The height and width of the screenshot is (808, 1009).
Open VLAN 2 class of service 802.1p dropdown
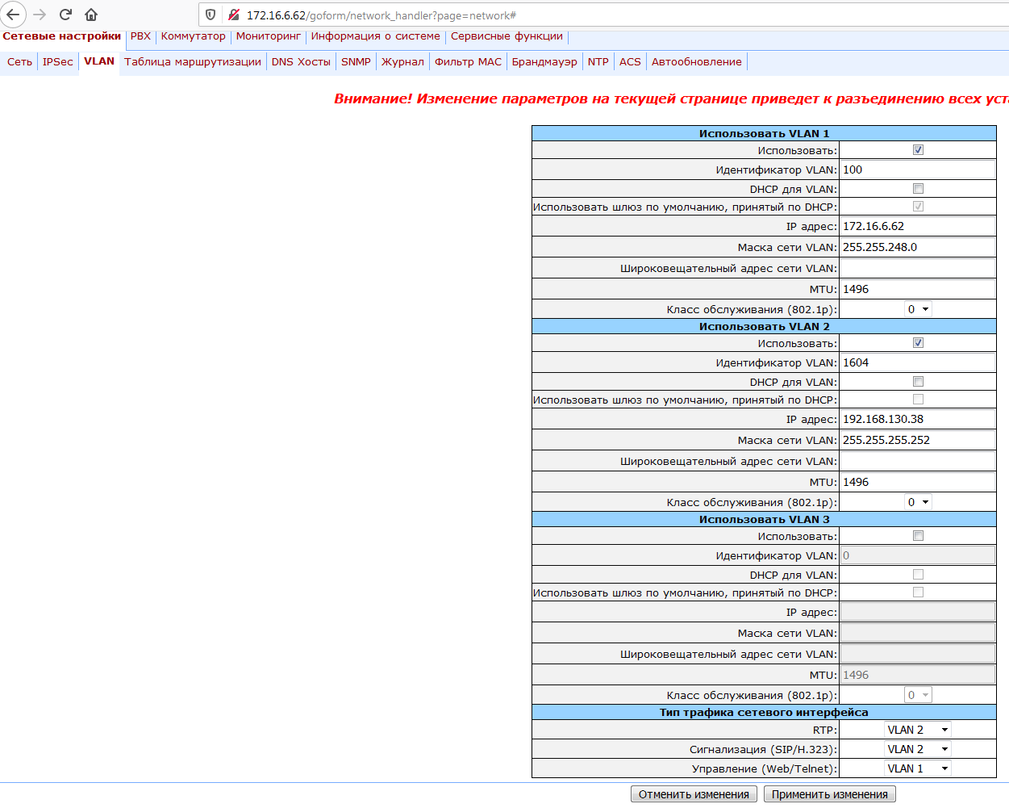point(918,502)
